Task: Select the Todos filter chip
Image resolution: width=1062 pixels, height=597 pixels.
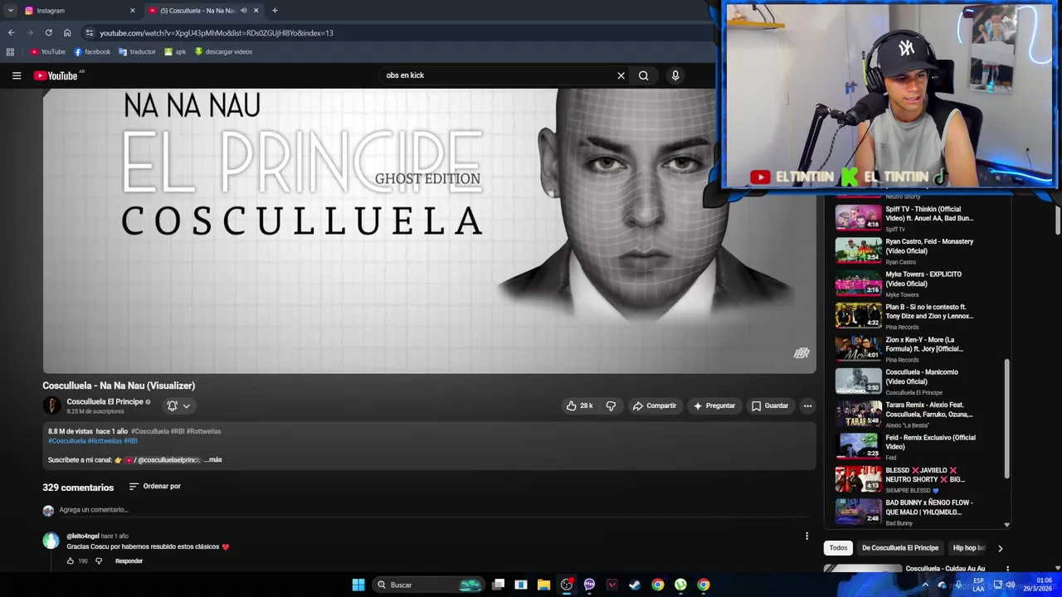Action: 838,548
